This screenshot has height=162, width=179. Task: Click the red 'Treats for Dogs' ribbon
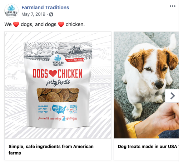point(75,60)
